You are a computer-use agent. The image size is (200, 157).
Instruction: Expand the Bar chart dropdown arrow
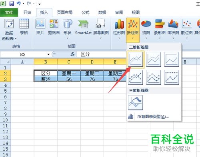(160, 38)
